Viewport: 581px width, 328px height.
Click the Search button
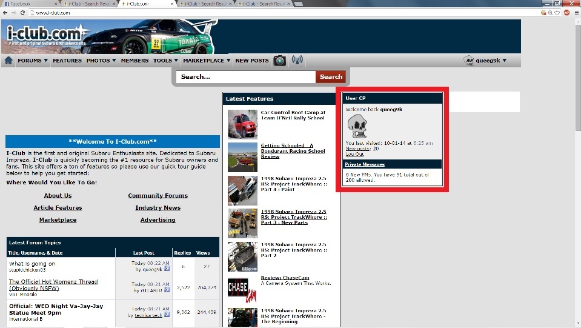(331, 77)
